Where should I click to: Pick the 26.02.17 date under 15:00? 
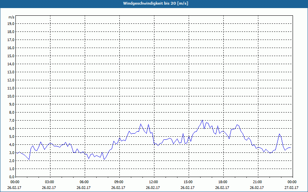(x=187, y=187)
